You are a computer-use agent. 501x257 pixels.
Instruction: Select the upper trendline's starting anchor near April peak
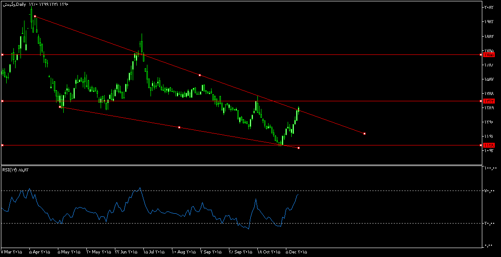click(x=35, y=16)
